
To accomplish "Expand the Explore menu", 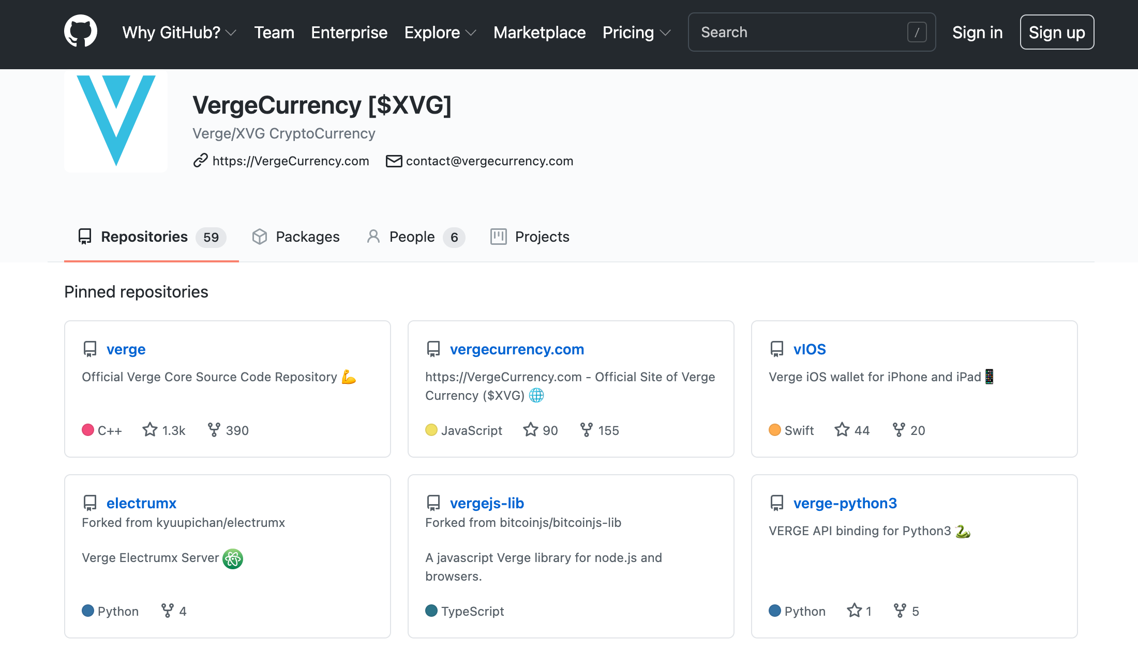I will [440, 33].
